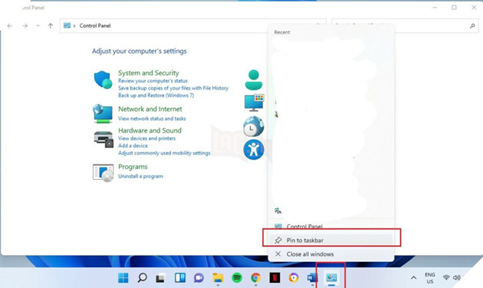Click View network status and tasks
The image size is (483, 288).
pos(152,119)
